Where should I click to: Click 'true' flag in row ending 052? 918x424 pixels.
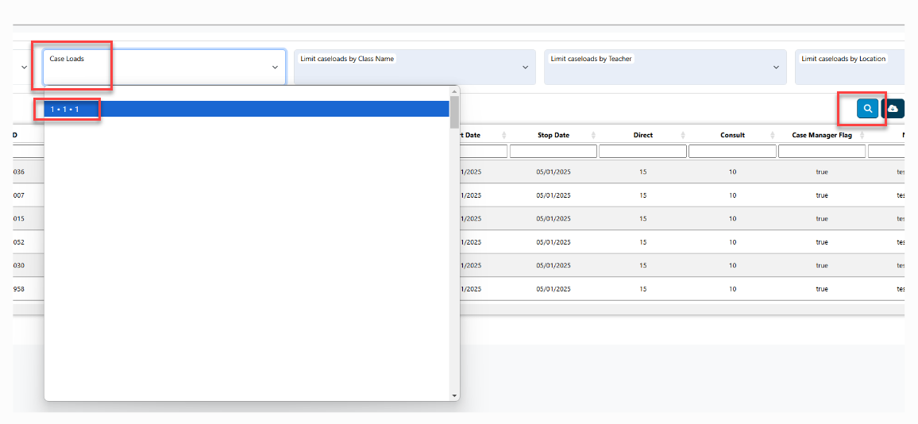(822, 242)
